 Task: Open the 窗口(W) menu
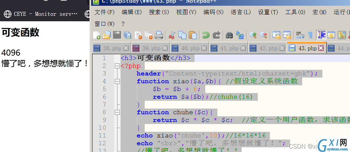(104, 24)
